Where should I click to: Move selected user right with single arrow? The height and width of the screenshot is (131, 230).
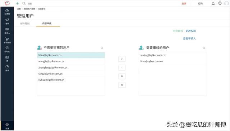[122, 59]
